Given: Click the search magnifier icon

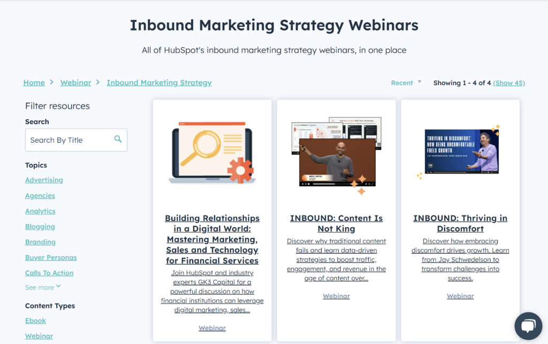Looking at the screenshot, I should tap(118, 139).
